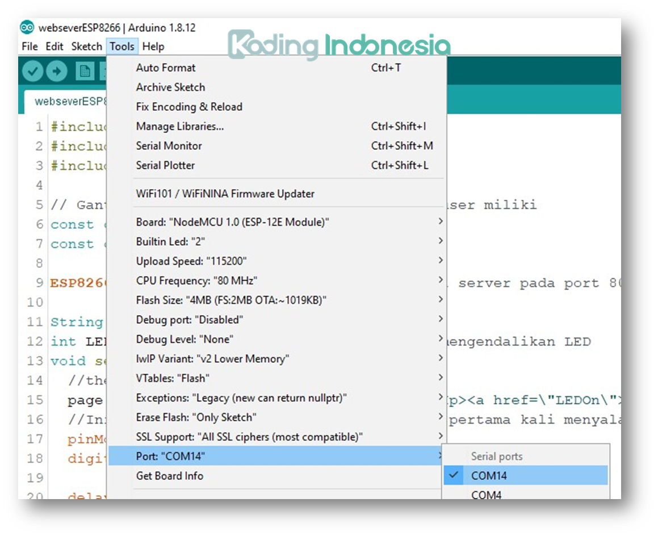Open WiFi101 / WiFiNINA Firmware Updater

tap(277, 194)
